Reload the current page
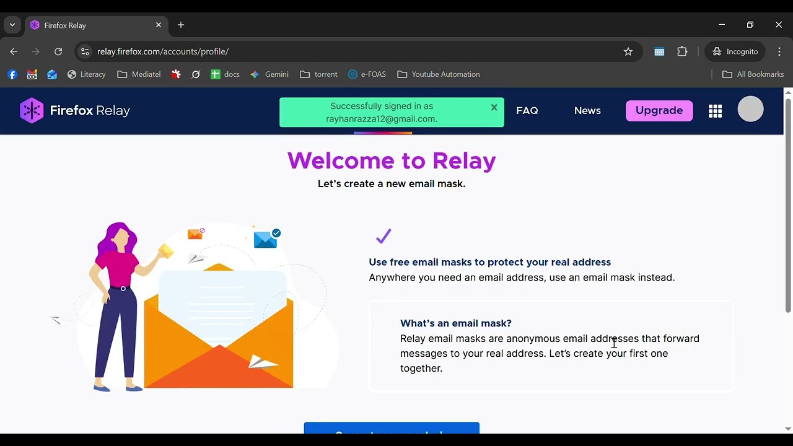This screenshot has width=793, height=446. pyautogui.click(x=58, y=51)
